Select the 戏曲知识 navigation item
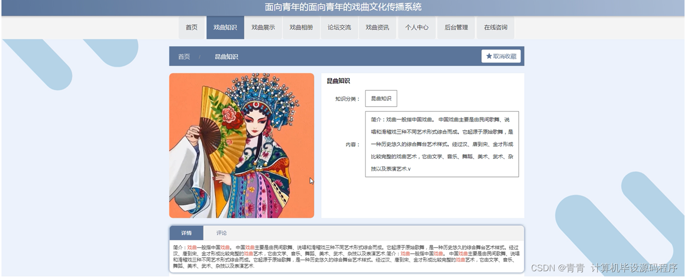This screenshot has height=277, width=685. [x=225, y=28]
